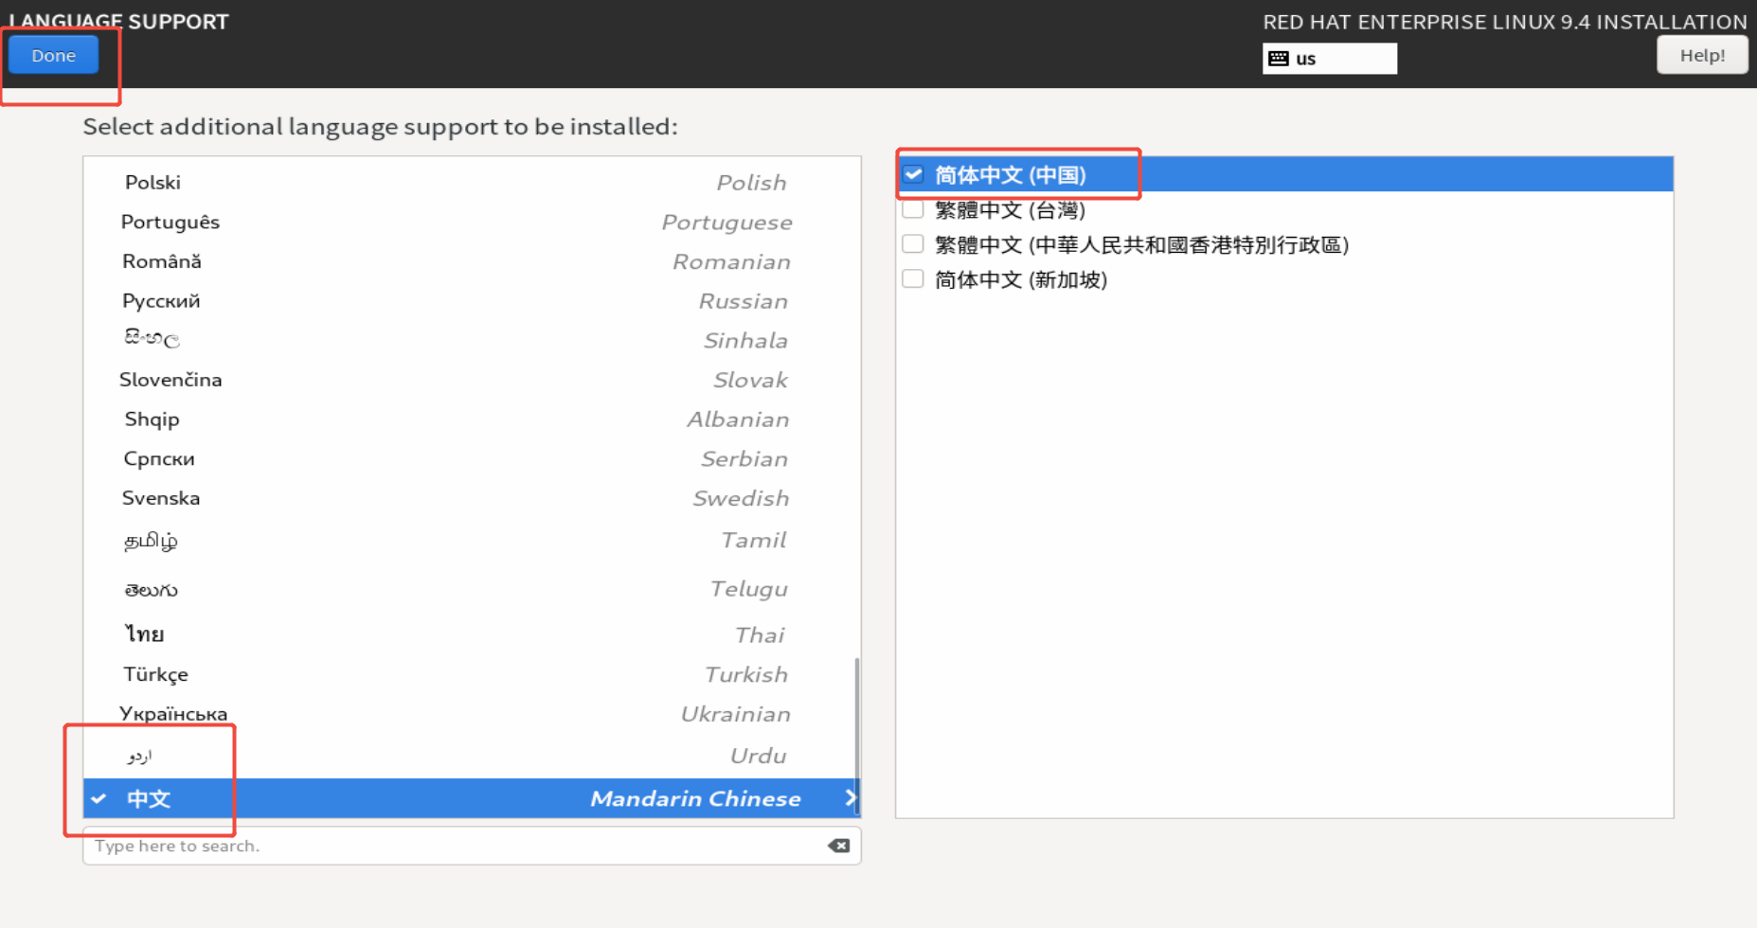The height and width of the screenshot is (928, 1757).
Task: Choose the Tamil language row
Action: point(472,541)
